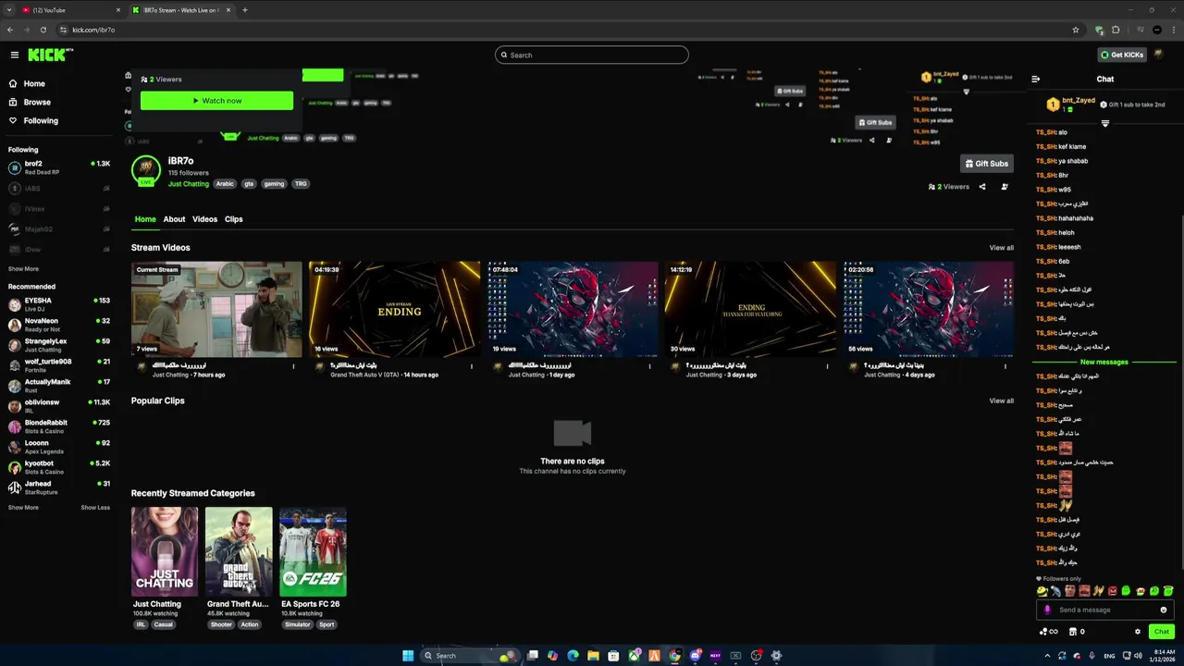Click the green Chat send button

click(x=1162, y=632)
